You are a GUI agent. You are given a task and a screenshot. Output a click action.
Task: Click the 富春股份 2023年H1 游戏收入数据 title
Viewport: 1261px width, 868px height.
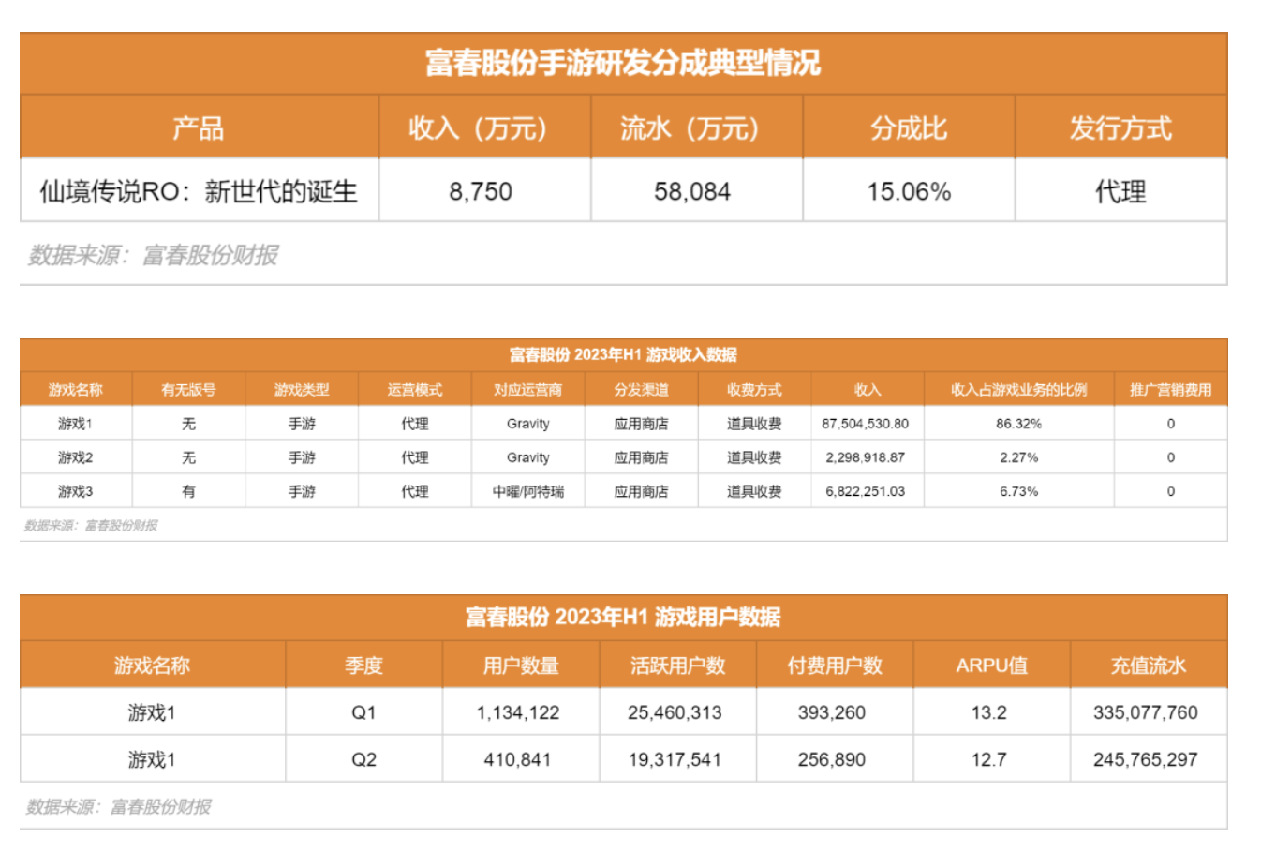623,354
